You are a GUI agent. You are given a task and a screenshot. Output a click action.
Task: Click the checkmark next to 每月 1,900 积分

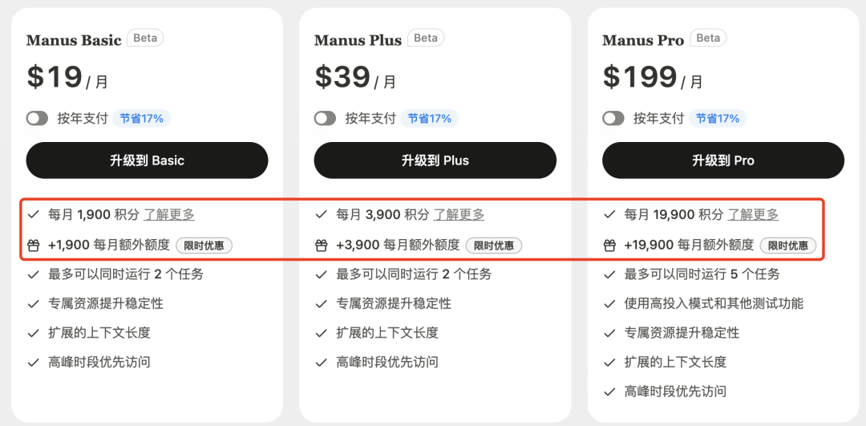pos(33,214)
